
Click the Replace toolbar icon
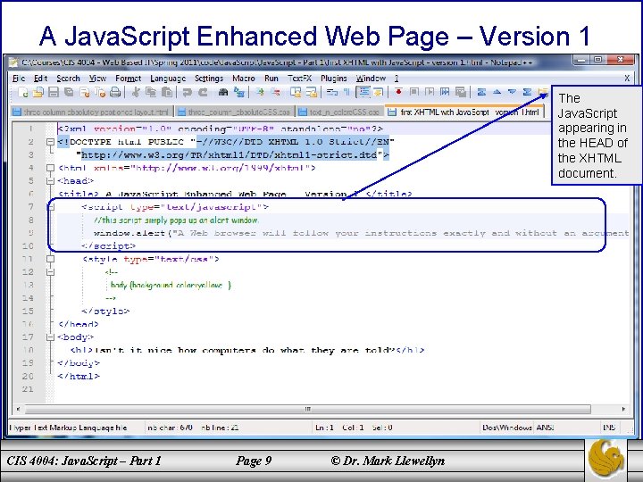[x=239, y=92]
